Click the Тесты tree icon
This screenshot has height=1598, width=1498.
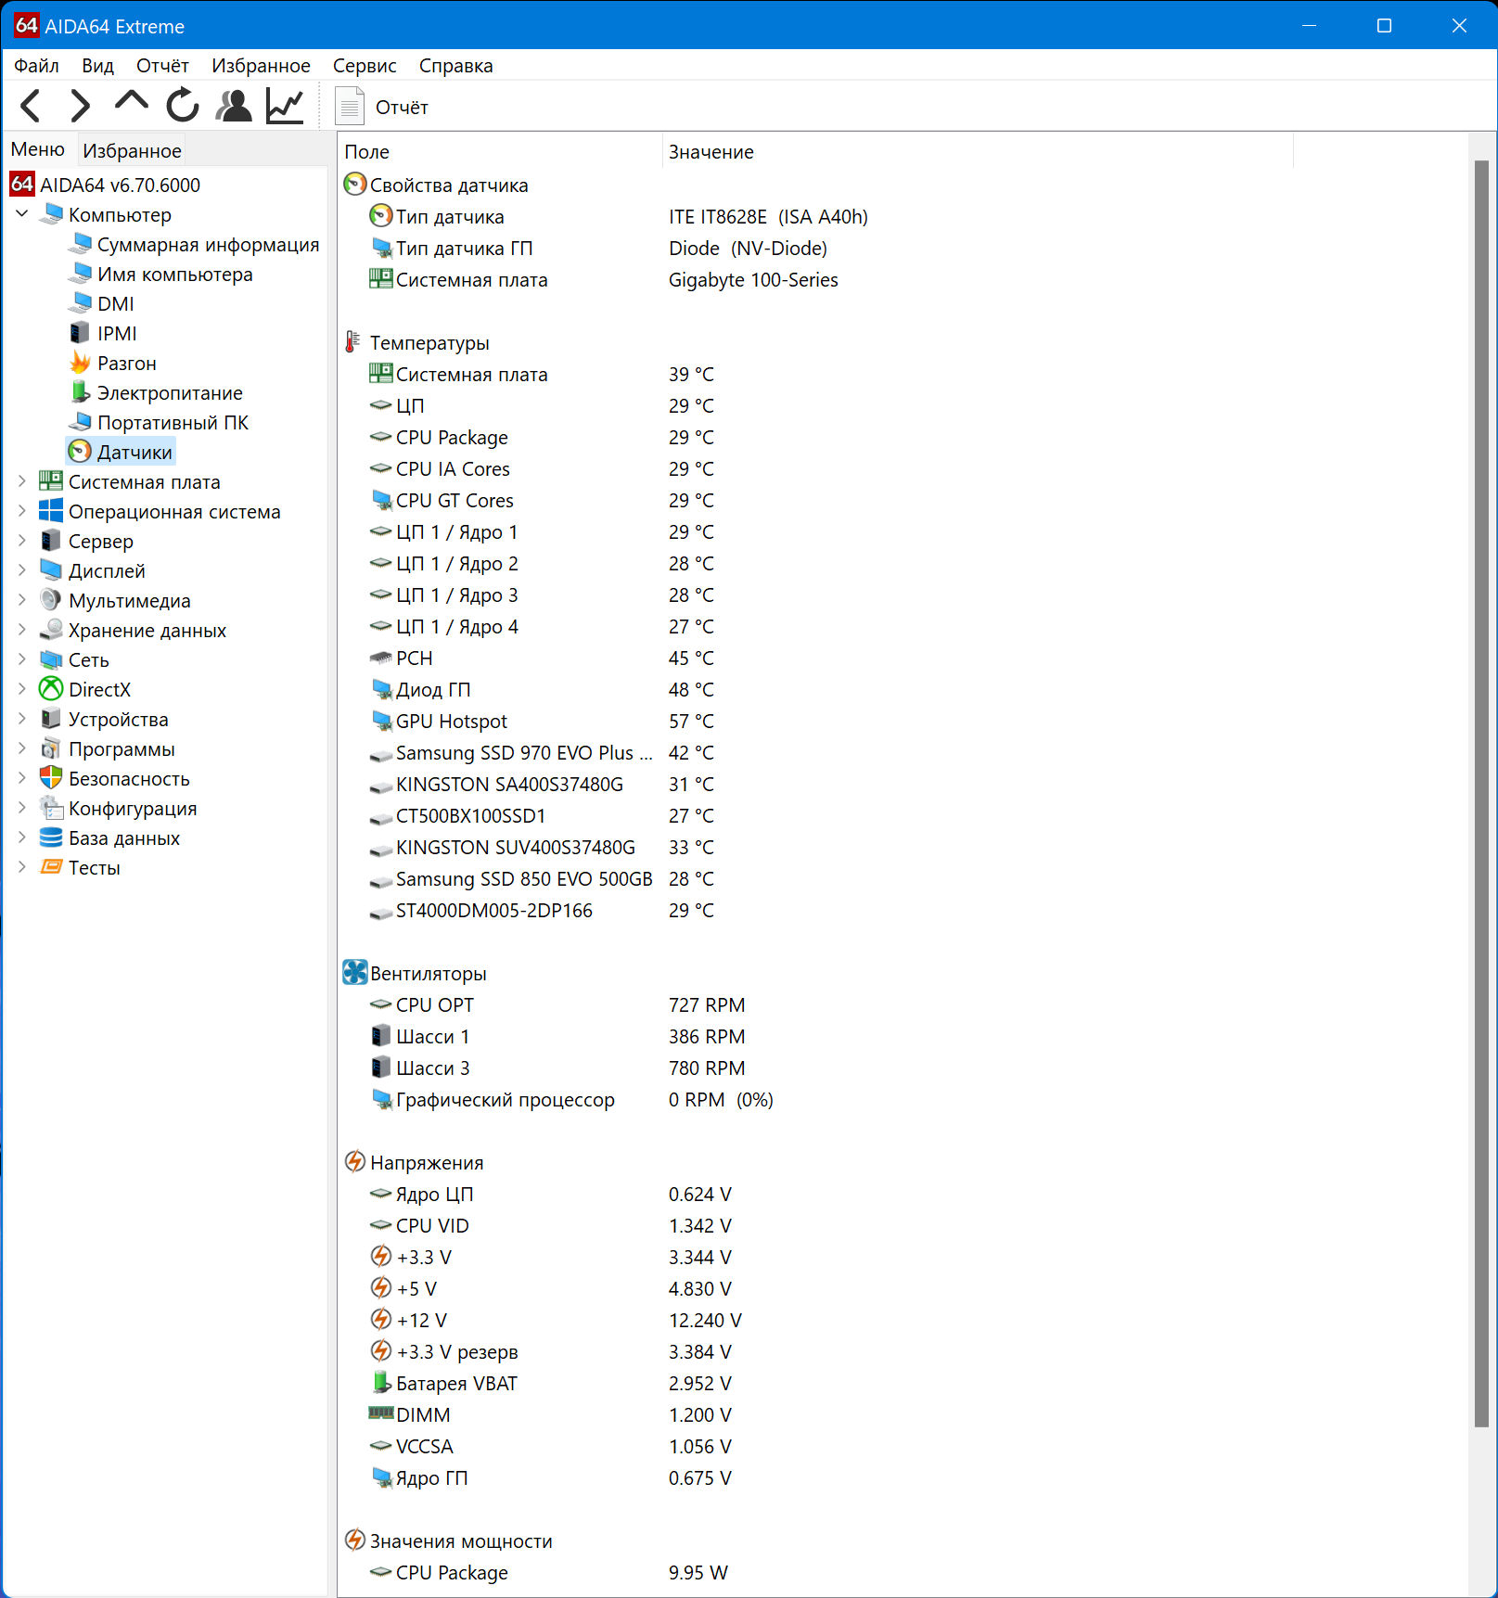(x=51, y=867)
